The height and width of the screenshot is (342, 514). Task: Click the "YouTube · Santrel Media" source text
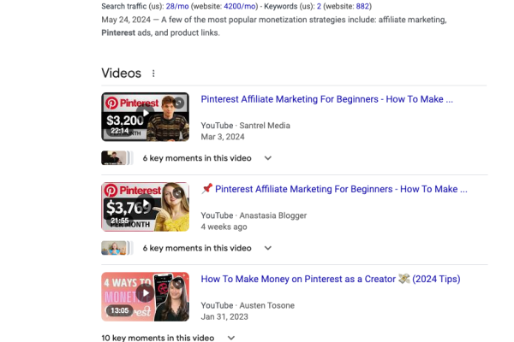[x=246, y=126]
